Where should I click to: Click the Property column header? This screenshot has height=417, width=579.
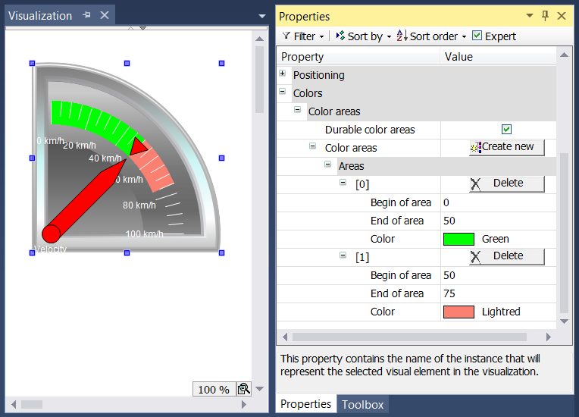[x=358, y=57]
